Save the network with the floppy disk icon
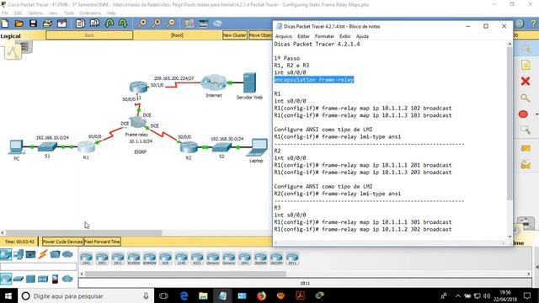The width and height of the screenshot is (539, 303). pos(34,24)
